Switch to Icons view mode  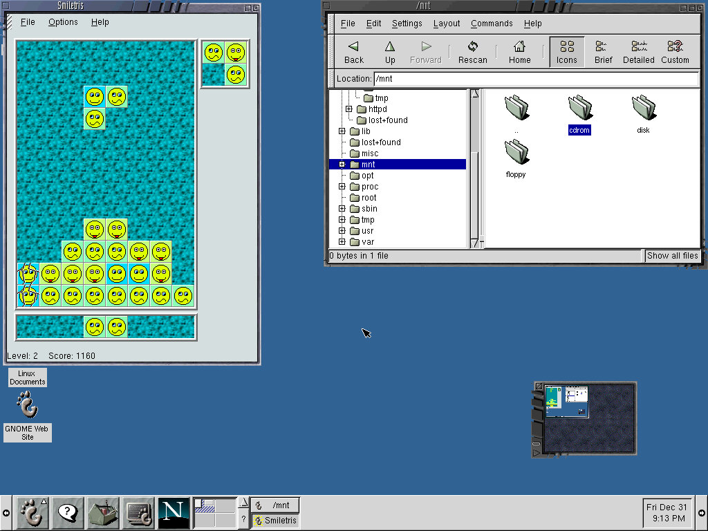[567, 52]
